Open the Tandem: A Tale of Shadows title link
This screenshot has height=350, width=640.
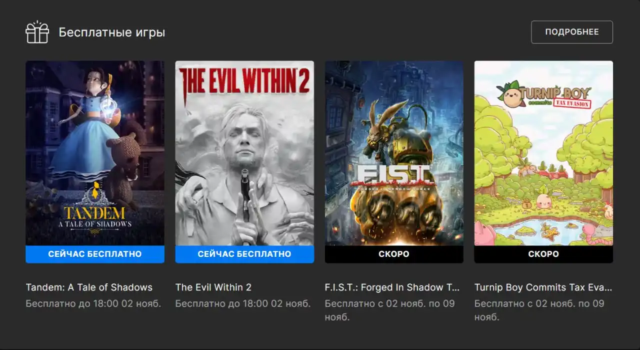click(x=89, y=287)
